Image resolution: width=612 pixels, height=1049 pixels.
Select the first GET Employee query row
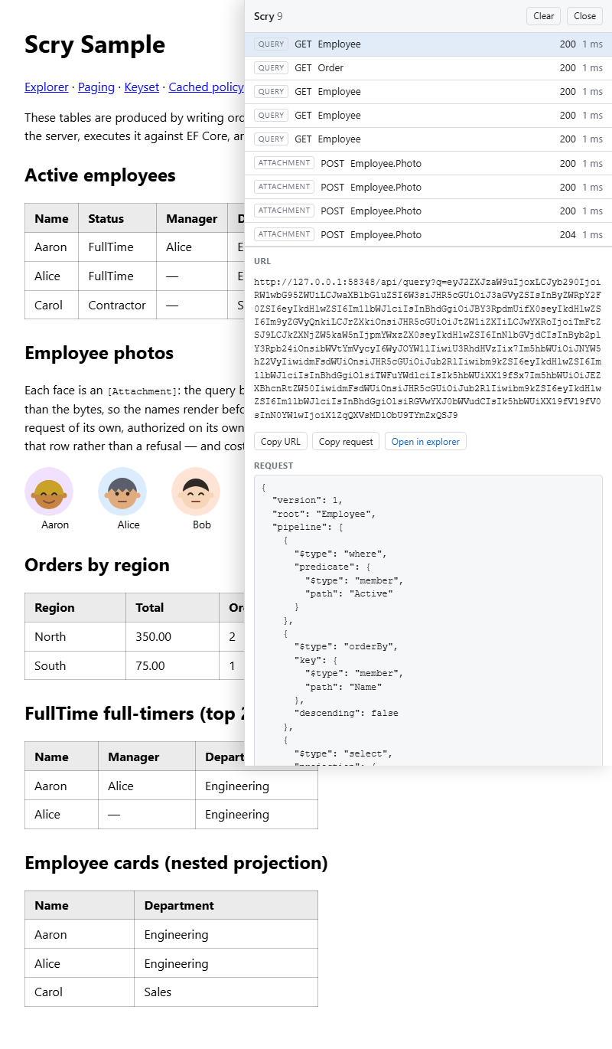428,44
